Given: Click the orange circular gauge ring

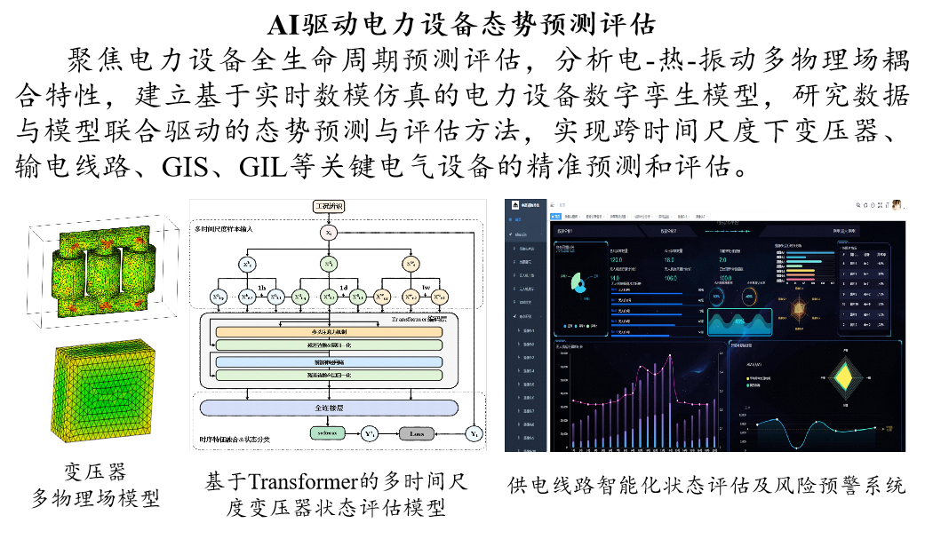Looking at the screenshot, I should pos(750,297).
